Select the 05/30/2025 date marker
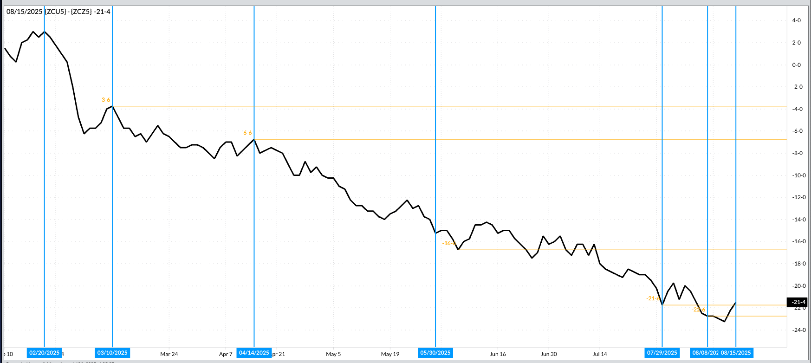This screenshot has width=811, height=363. tap(435, 353)
